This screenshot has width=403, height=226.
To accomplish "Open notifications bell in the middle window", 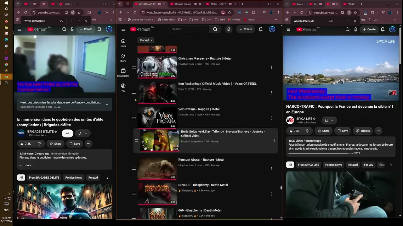I will (x=261, y=29).
